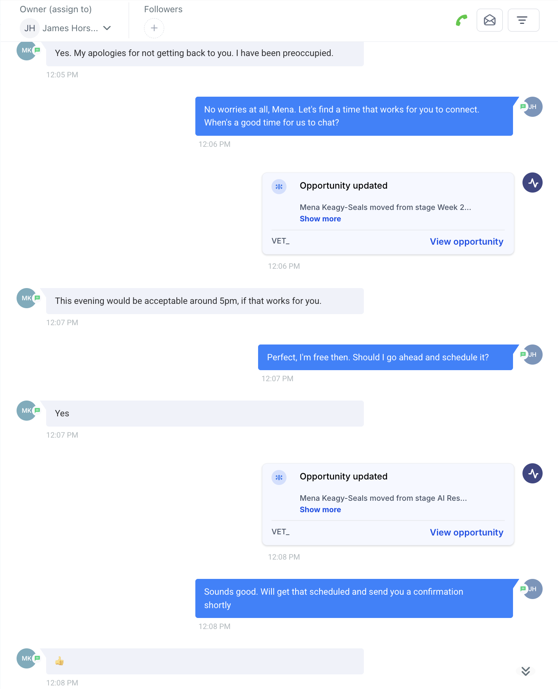
Task: Click the opportunity icon in the Week 2 update card
Action: coord(279,187)
